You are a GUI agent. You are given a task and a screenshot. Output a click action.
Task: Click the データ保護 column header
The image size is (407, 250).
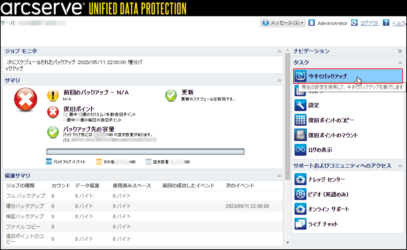87,185
